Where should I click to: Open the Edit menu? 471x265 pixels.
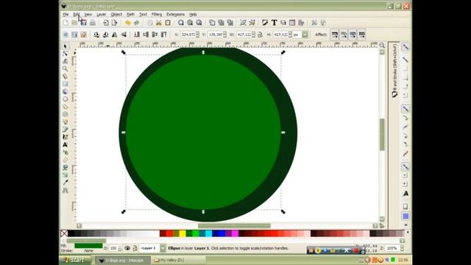pyautogui.click(x=77, y=15)
